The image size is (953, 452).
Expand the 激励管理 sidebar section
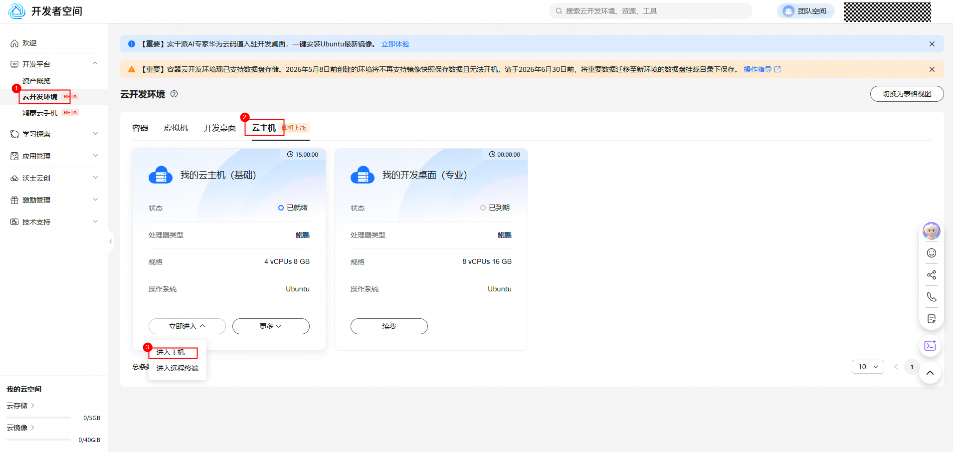tap(95, 200)
